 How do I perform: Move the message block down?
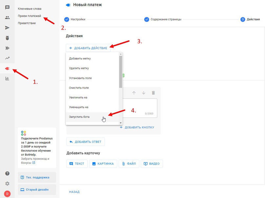tap(144, 93)
